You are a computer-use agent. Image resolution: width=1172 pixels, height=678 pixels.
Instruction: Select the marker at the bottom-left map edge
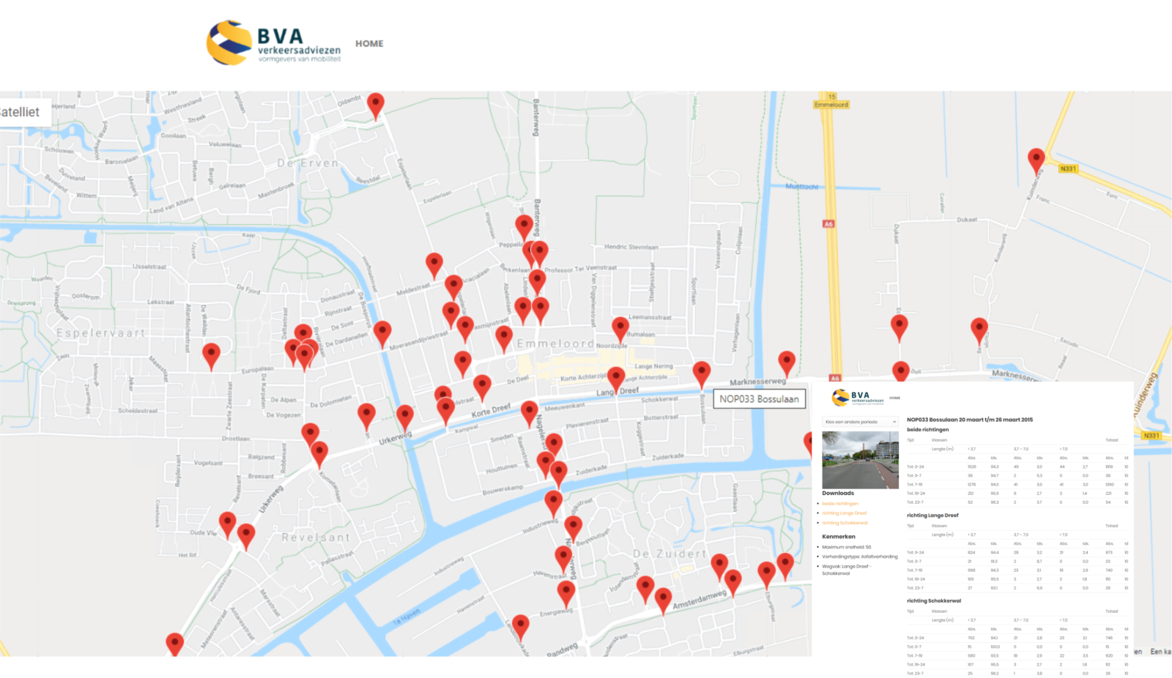[174, 644]
